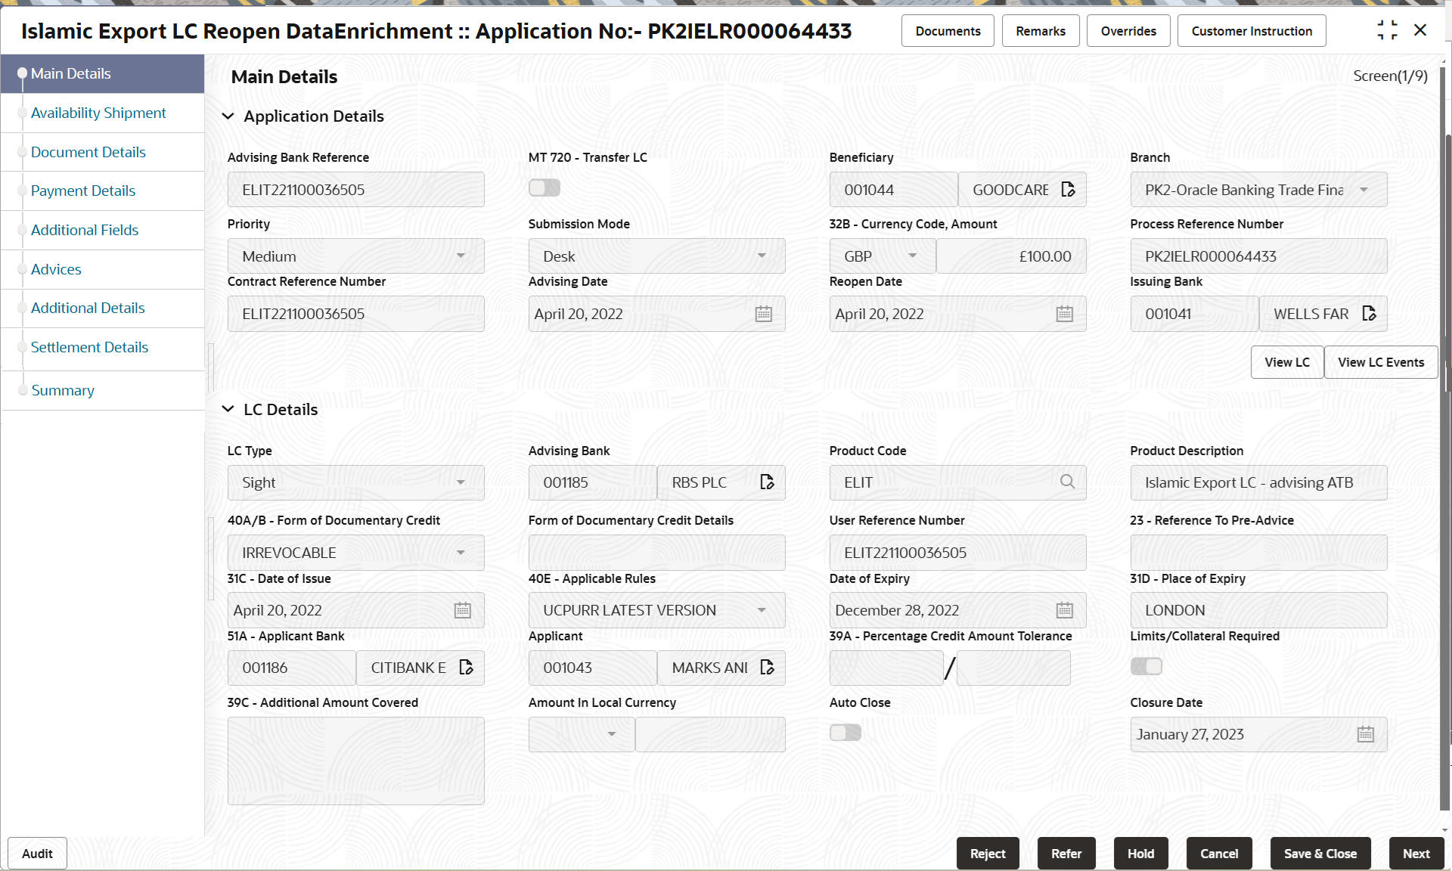1452x871 pixels.
Task: Click fullscreen collapse icon in header
Action: [1387, 30]
